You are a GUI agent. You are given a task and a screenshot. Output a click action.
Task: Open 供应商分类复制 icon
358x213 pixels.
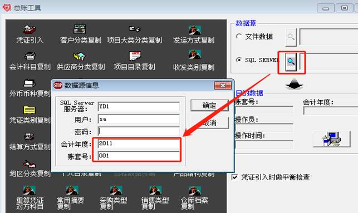point(80,56)
